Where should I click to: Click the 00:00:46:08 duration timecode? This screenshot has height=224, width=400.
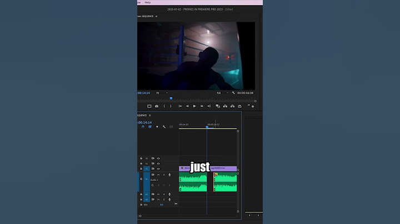[245, 93]
